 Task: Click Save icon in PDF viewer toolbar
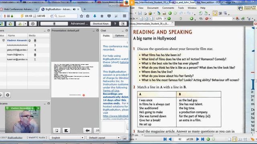click(x=140, y=13)
